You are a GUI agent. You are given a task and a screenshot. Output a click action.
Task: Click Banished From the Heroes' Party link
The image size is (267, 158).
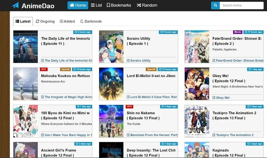152,135
